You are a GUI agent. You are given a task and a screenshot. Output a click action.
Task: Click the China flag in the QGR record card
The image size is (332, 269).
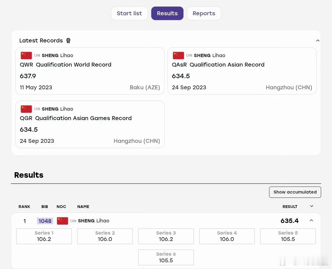(26, 109)
